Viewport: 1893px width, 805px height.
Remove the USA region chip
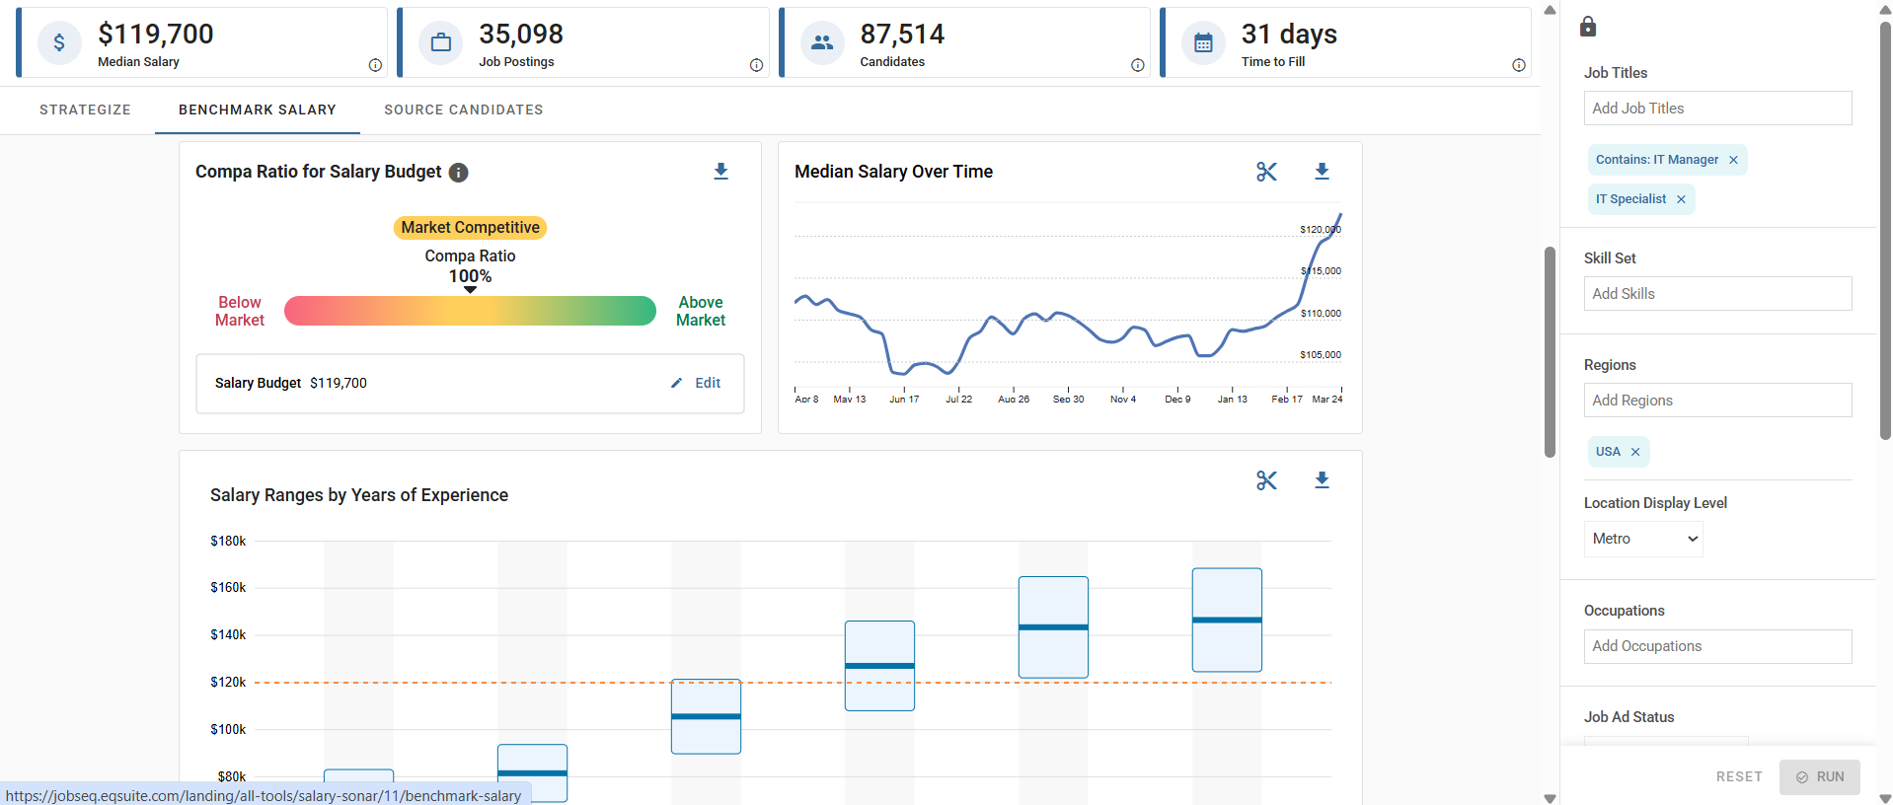tap(1635, 452)
